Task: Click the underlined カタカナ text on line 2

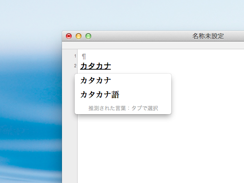Action: 96,66
